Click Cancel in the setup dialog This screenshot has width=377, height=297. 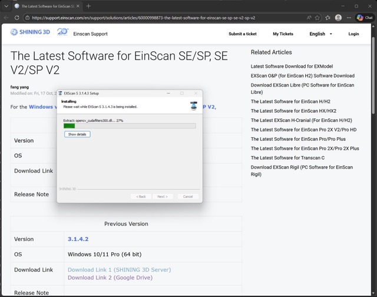[188, 196]
